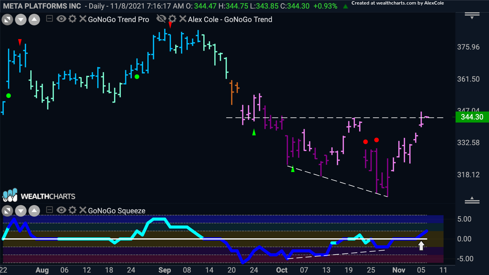This screenshot has width=489, height=275.
Task: Click the WealthCharts logo
Action: click(x=39, y=196)
